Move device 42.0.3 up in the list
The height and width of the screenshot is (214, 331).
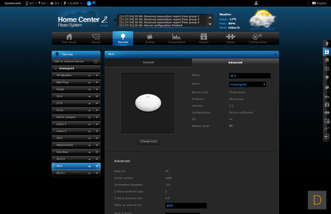(89, 159)
